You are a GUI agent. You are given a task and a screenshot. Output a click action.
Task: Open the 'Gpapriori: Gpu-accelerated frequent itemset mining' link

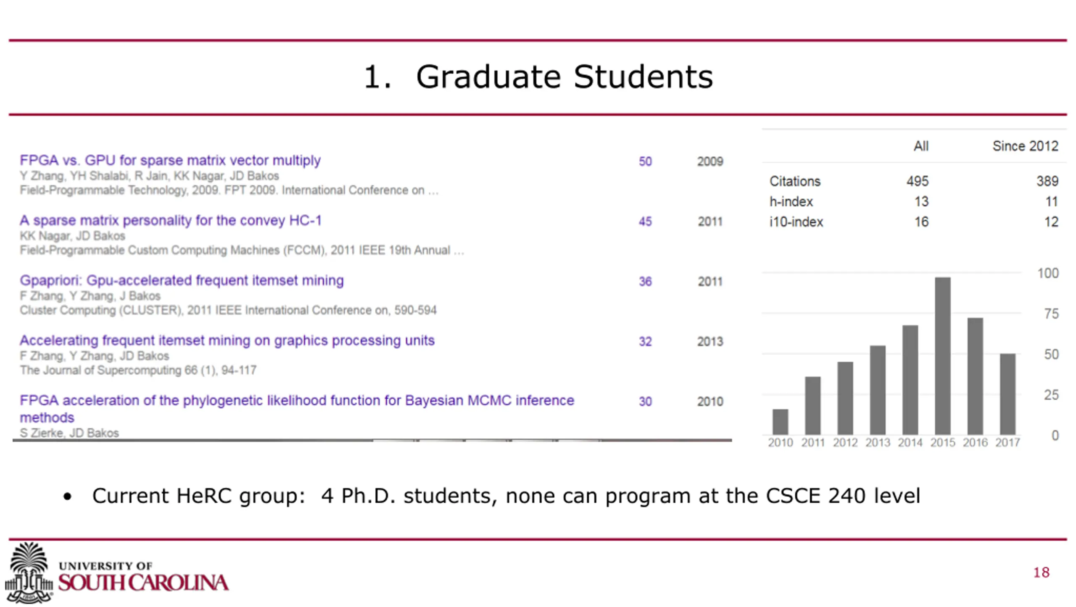tap(182, 280)
